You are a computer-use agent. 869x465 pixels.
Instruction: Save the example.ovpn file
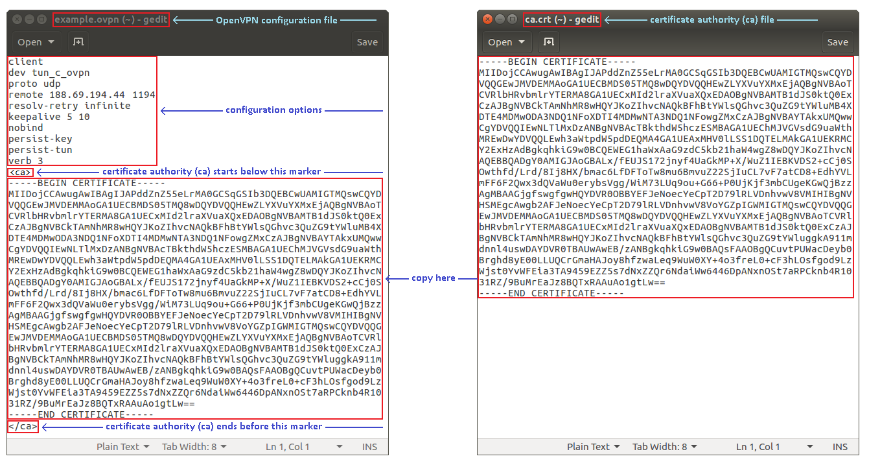pos(367,42)
